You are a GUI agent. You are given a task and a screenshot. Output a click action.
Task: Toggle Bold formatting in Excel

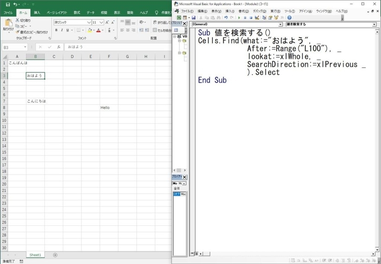tap(56, 30)
